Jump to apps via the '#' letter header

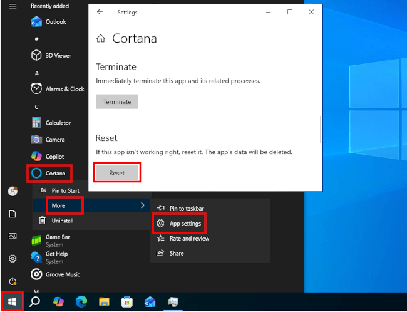(36, 39)
